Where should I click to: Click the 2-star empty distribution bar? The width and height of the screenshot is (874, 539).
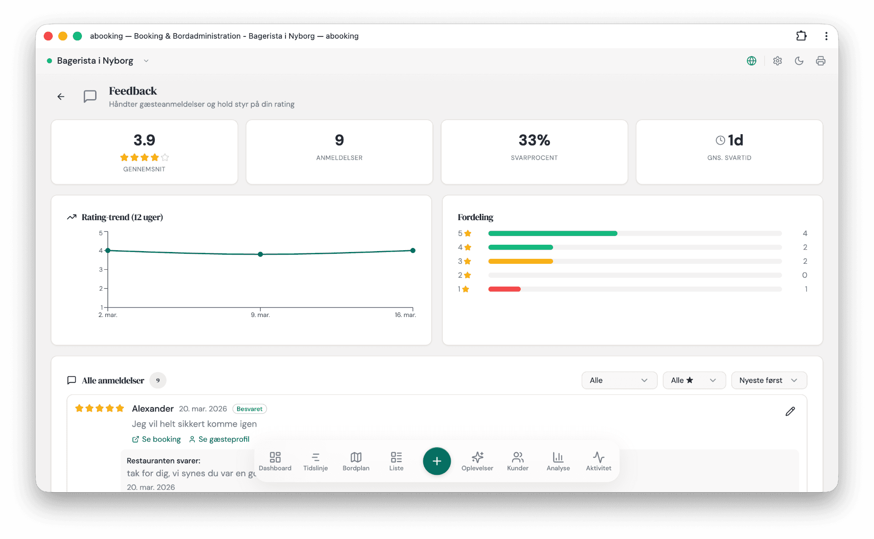(x=635, y=275)
